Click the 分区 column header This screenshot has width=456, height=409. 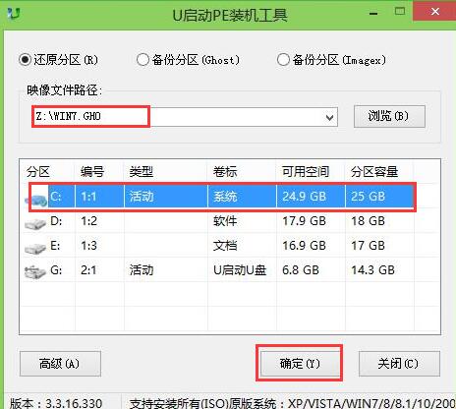coord(38,171)
